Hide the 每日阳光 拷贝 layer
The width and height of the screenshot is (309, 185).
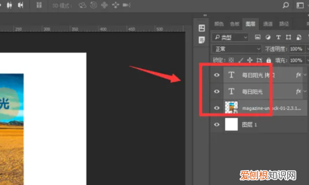(217, 75)
